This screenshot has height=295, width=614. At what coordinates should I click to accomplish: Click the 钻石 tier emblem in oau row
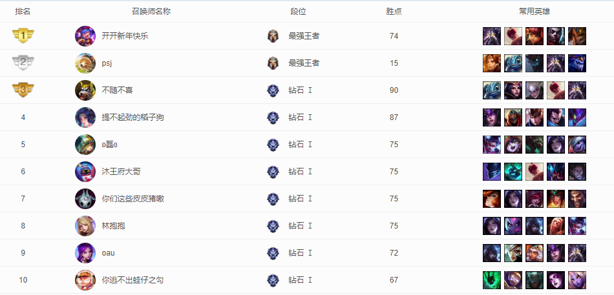point(273,253)
